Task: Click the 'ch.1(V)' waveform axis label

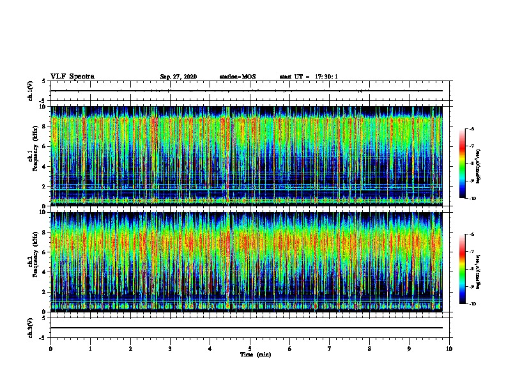Action: click(x=31, y=91)
